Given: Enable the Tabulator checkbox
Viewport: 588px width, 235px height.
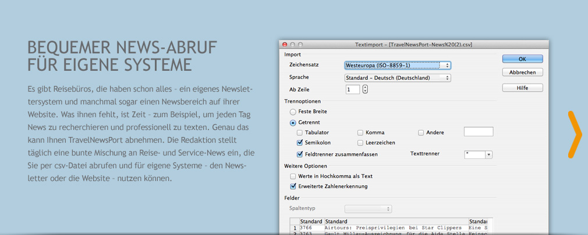Looking at the screenshot, I should (x=300, y=133).
